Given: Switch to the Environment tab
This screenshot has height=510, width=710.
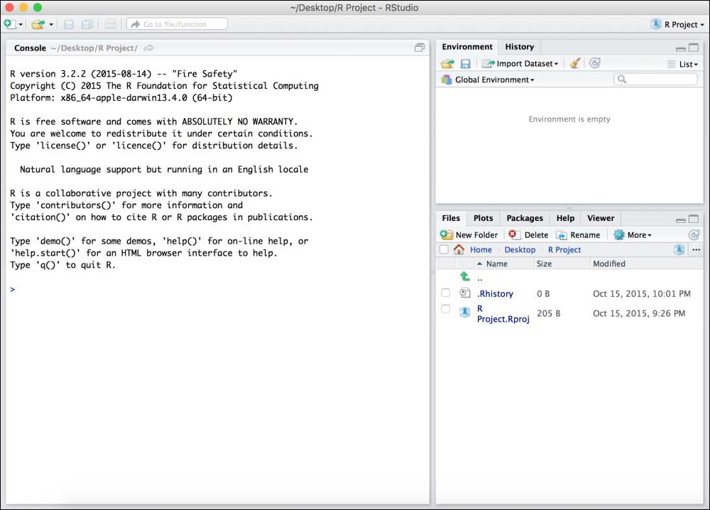Looking at the screenshot, I should [467, 47].
